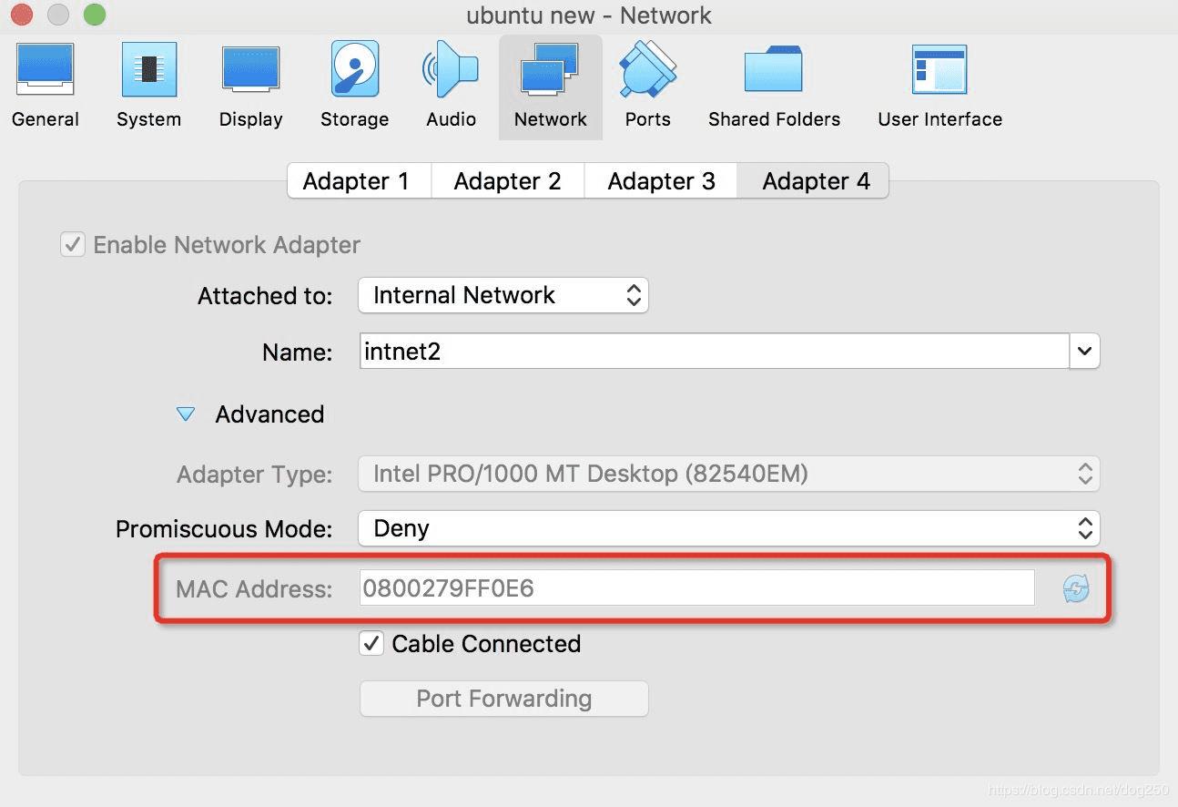
Task: Open the Attached to dropdown
Action: tap(503, 295)
